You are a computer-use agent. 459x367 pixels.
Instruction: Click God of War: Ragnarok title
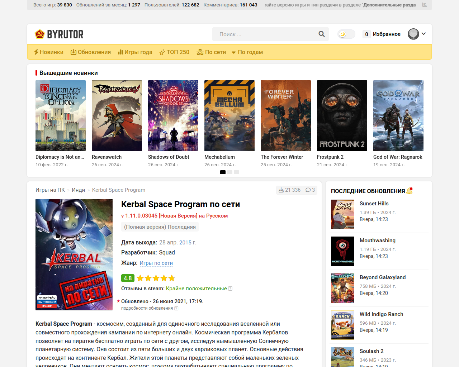pos(398,157)
